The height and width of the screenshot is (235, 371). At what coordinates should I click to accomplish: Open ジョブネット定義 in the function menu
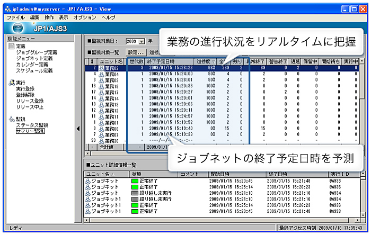coord(37,58)
